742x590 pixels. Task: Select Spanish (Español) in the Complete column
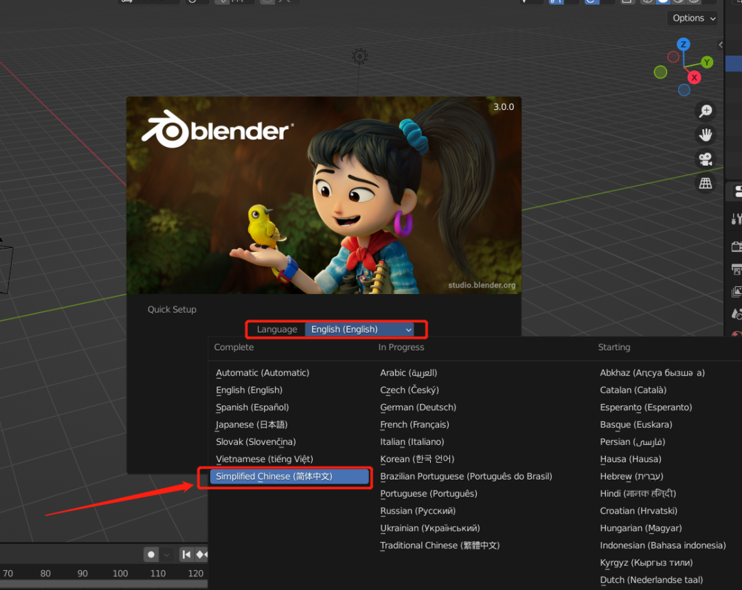coord(251,407)
